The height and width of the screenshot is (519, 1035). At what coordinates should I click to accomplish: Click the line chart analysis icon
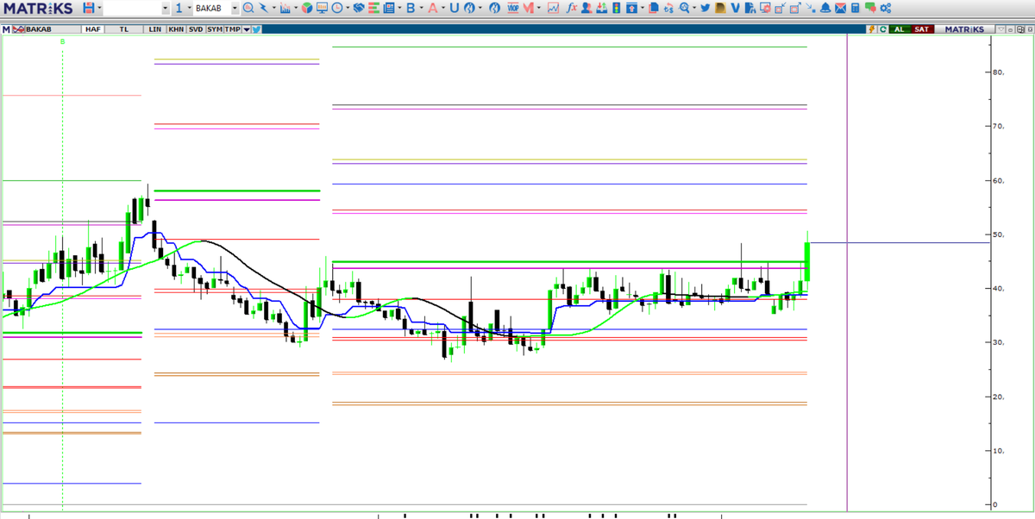click(x=553, y=8)
